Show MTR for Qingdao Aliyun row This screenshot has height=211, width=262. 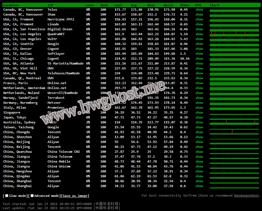click(199, 176)
